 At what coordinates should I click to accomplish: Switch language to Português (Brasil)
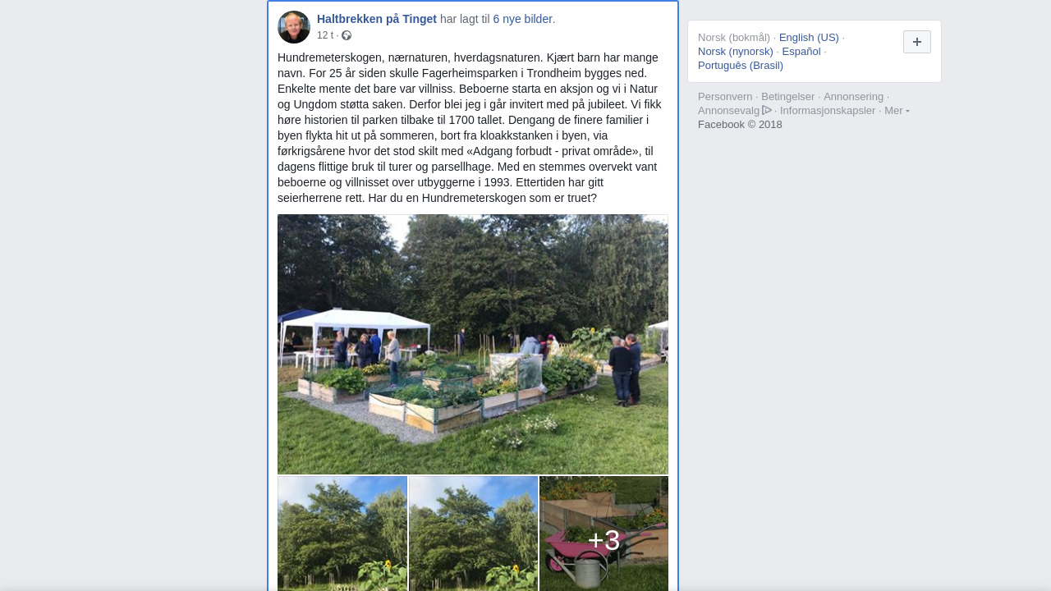741,65
